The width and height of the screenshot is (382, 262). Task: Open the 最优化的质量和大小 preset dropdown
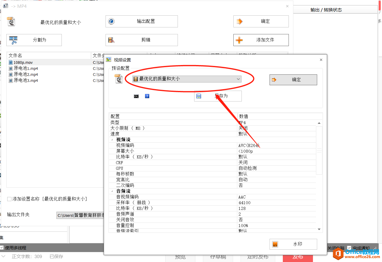[x=187, y=79]
